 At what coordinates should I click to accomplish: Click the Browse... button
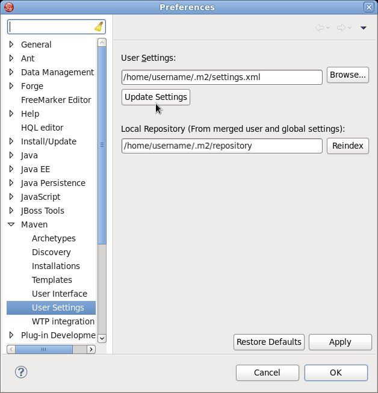(x=347, y=75)
